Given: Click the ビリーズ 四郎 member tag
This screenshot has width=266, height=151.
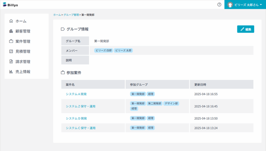Looking at the screenshot, I should pyautogui.click(x=103, y=51).
